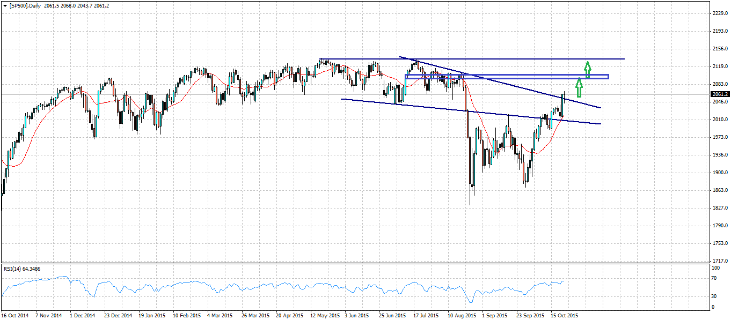Image resolution: width=731 pixels, height=320 pixels.
Task: Click the RSI scale value 70
Action: (714, 279)
